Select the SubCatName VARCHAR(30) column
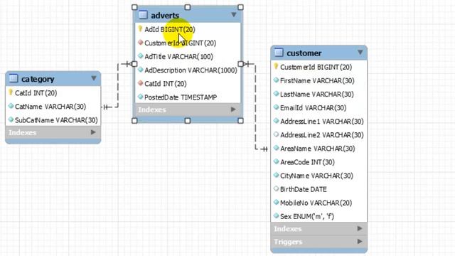Screen dimensions: 455x256 [x=56, y=120]
